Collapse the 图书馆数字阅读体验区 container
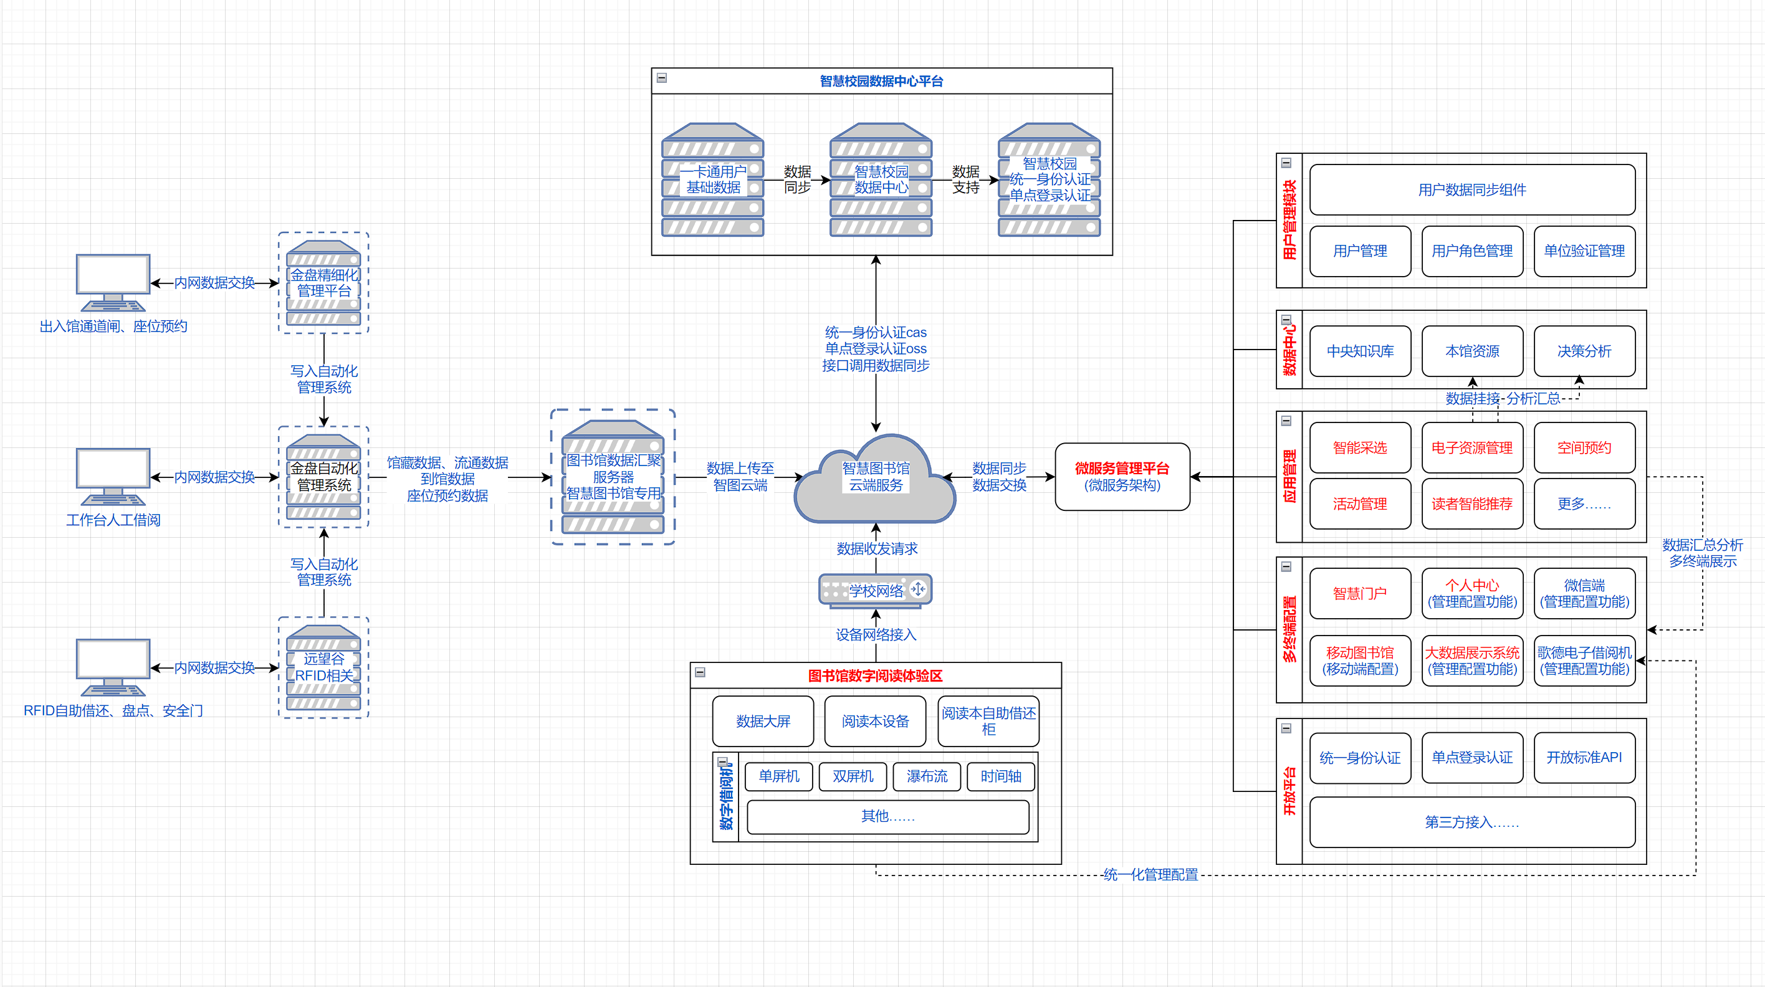 [x=701, y=672]
